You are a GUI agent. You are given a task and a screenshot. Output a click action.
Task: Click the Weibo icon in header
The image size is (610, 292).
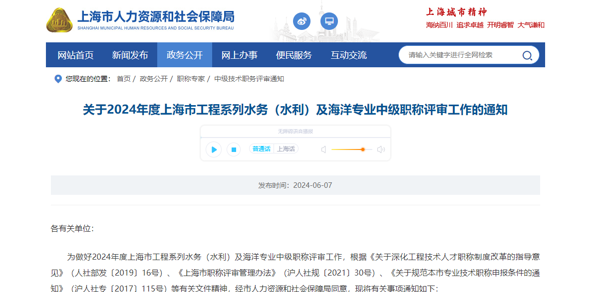click(302, 21)
